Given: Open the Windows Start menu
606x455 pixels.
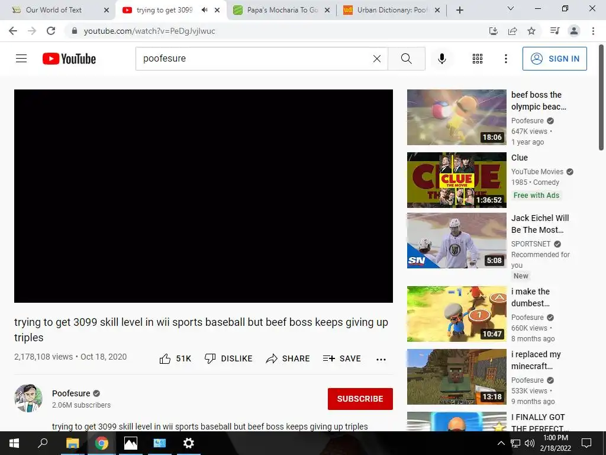Looking at the screenshot, I should (14, 443).
